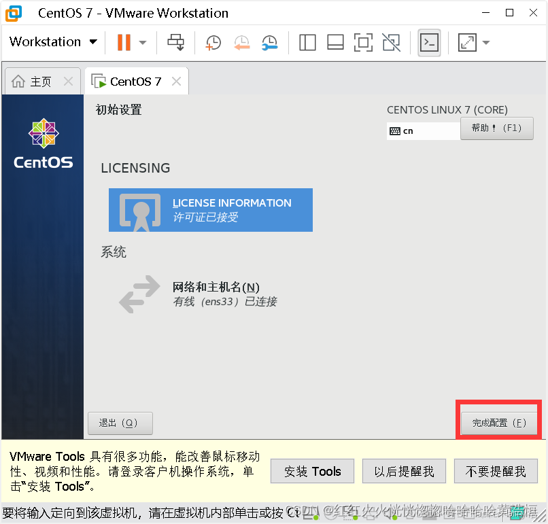Take a snapshot of this virtual machine
Image resolution: width=548 pixels, height=524 pixels.
[213, 43]
